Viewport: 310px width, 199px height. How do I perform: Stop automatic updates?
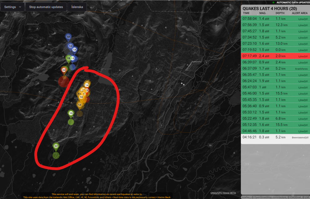pos(46,7)
